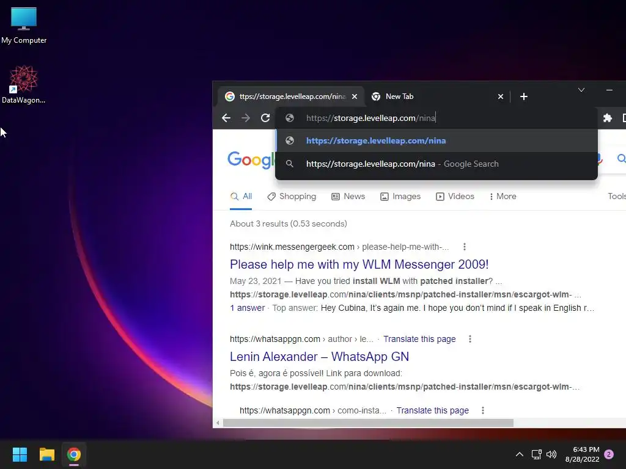Click the Chrome back arrow
The width and height of the screenshot is (626, 469).
click(x=226, y=118)
